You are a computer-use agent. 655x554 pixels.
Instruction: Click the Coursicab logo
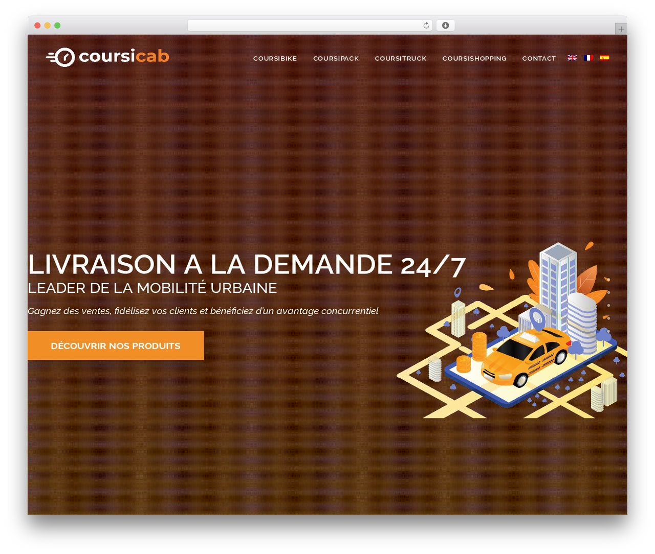coord(107,57)
